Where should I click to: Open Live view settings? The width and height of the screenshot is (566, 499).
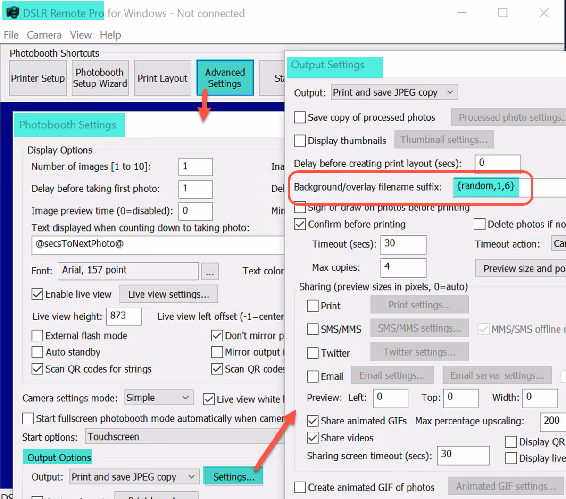169,294
